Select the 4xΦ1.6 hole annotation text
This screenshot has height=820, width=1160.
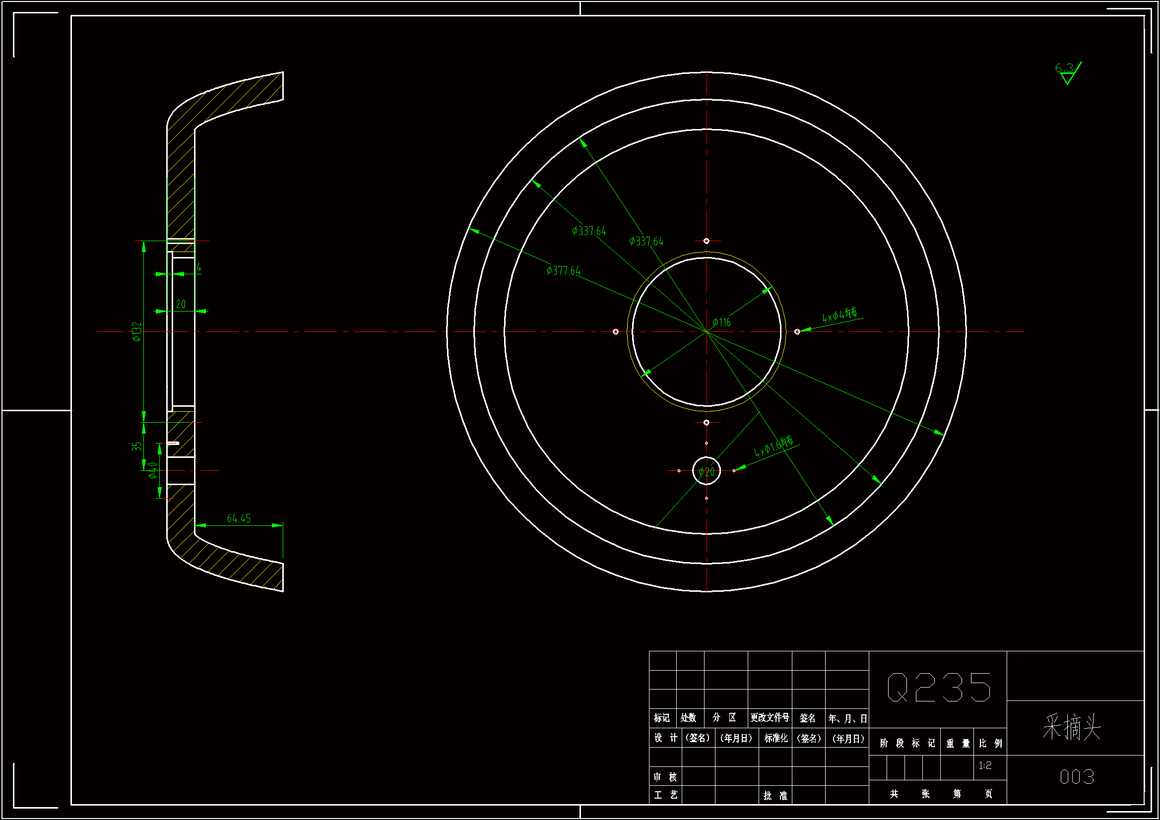coord(773,446)
